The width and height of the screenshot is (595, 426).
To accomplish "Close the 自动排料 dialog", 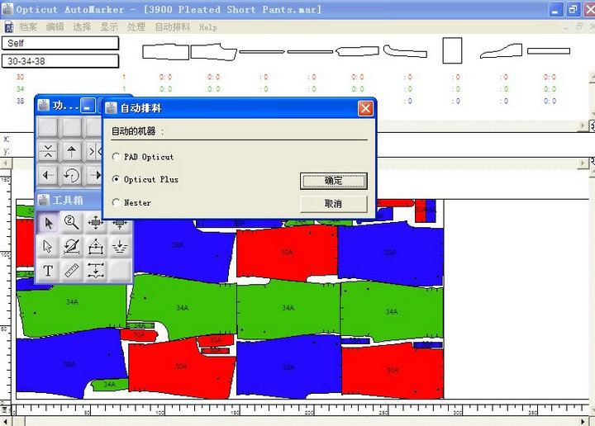I will (365, 109).
